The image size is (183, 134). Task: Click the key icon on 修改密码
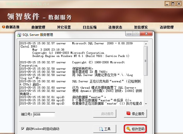click(128, 129)
